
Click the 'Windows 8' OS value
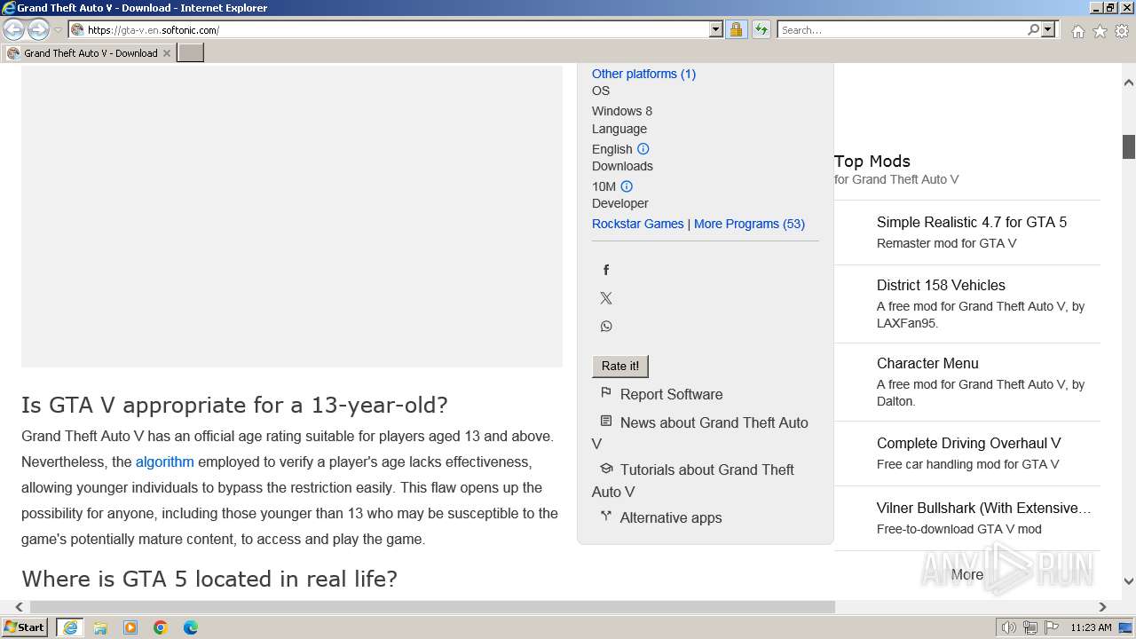622,111
